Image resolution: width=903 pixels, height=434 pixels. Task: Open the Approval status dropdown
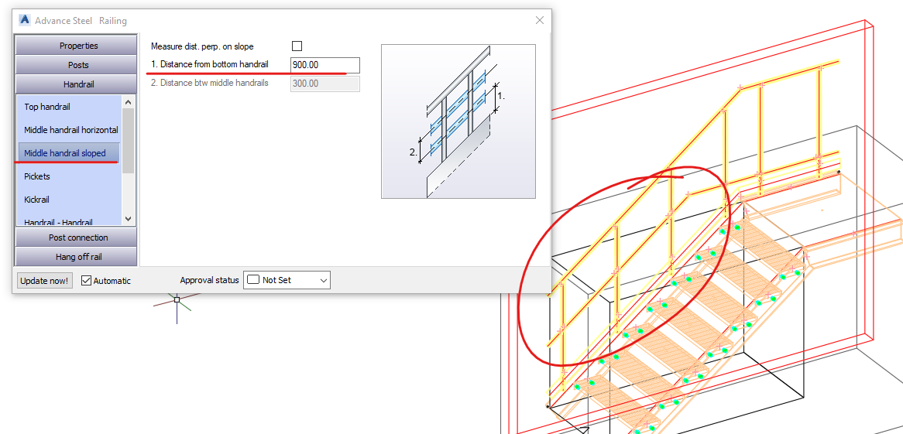pyautogui.click(x=287, y=280)
